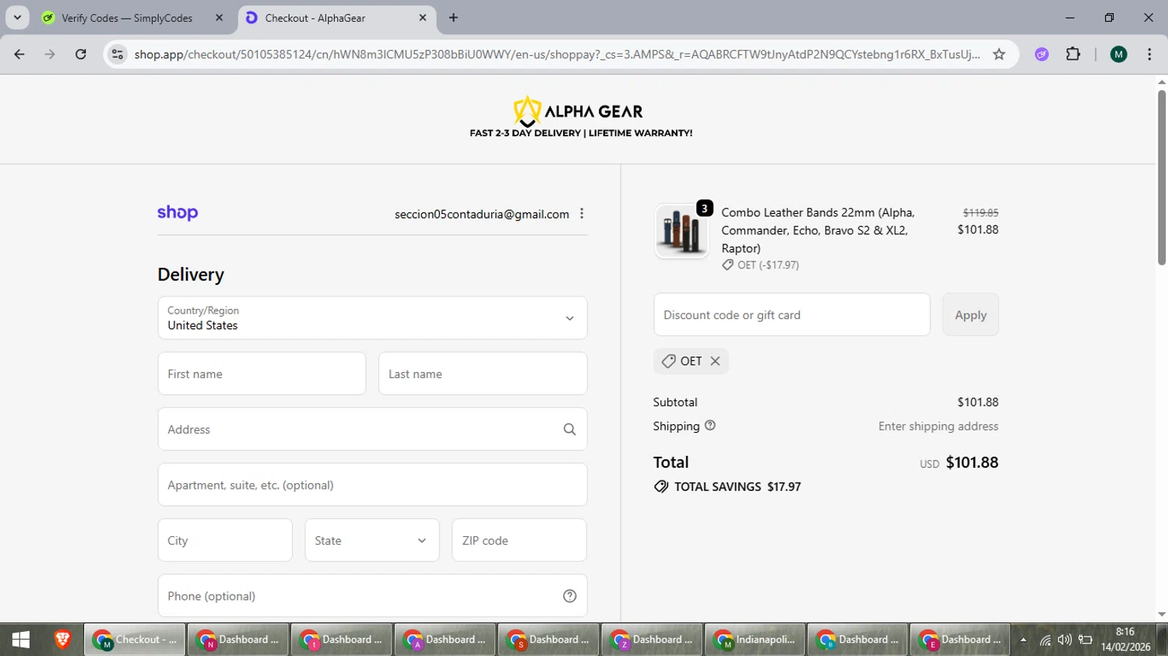Click the Phone (optional) field
Screen dimensions: 1168x656
(x=372, y=596)
